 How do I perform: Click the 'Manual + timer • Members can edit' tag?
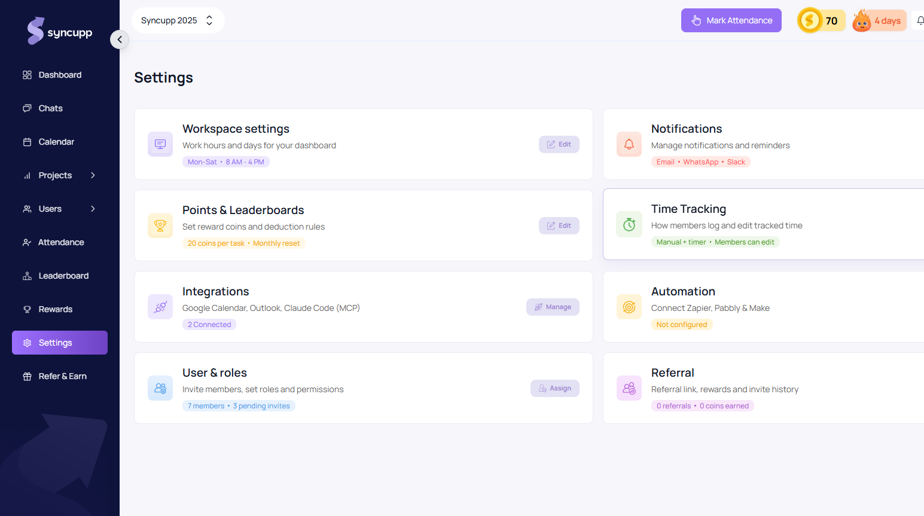click(x=715, y=242)
